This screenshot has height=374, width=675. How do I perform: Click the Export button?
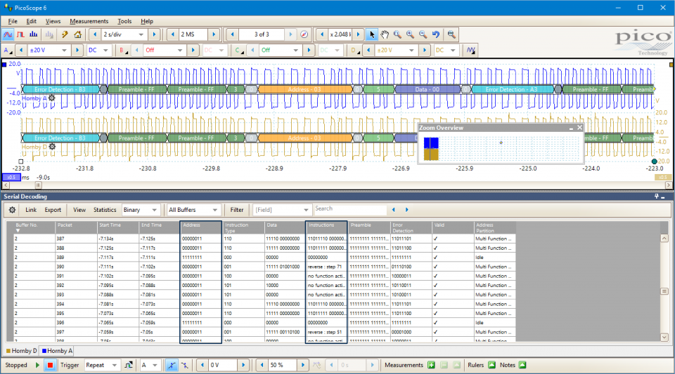click(x=53, y=210)
